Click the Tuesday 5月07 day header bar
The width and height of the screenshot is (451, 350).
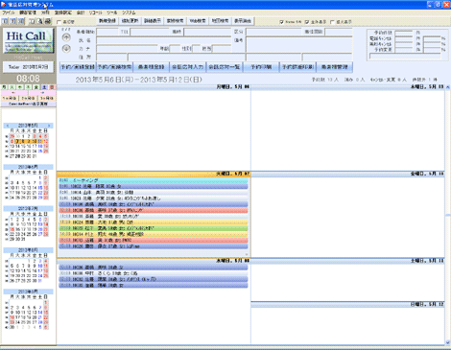[x=154, y=174]
